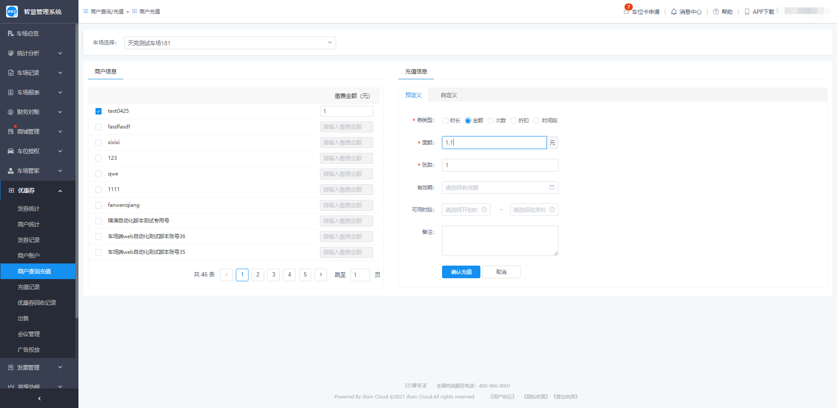
Task: Open 充值记录 in the sidebar
Action: (x=29, y=287)
